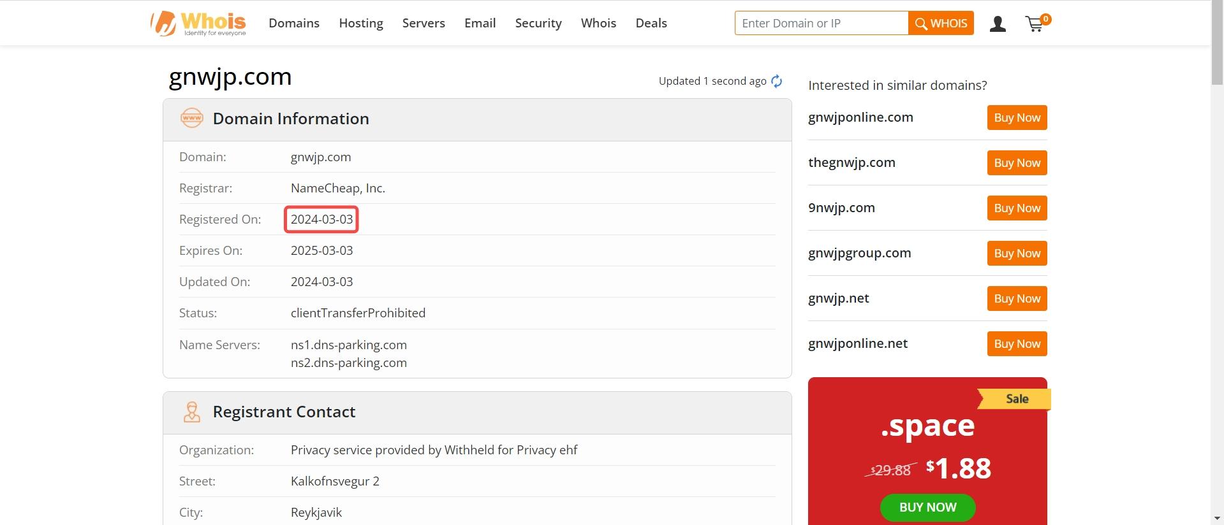Open the Hosting menu
Image resolution: width=1224 pixels, height=525 pixels.
click(361, 23)
